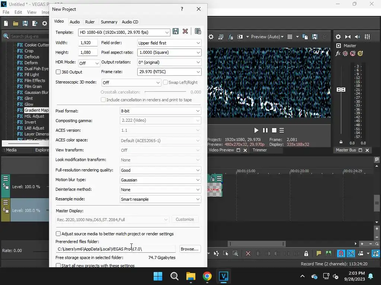Open the Pixel format dropdown
Screen dimensions: 381x285
160,111
